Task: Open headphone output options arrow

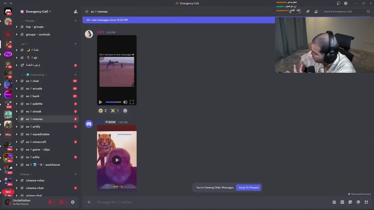Action: pos(66,202)
